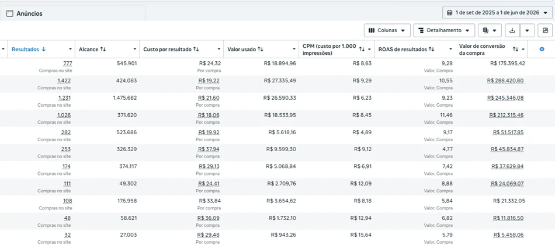Click the chart view icon at the toolbar's right end

[545, 30]
